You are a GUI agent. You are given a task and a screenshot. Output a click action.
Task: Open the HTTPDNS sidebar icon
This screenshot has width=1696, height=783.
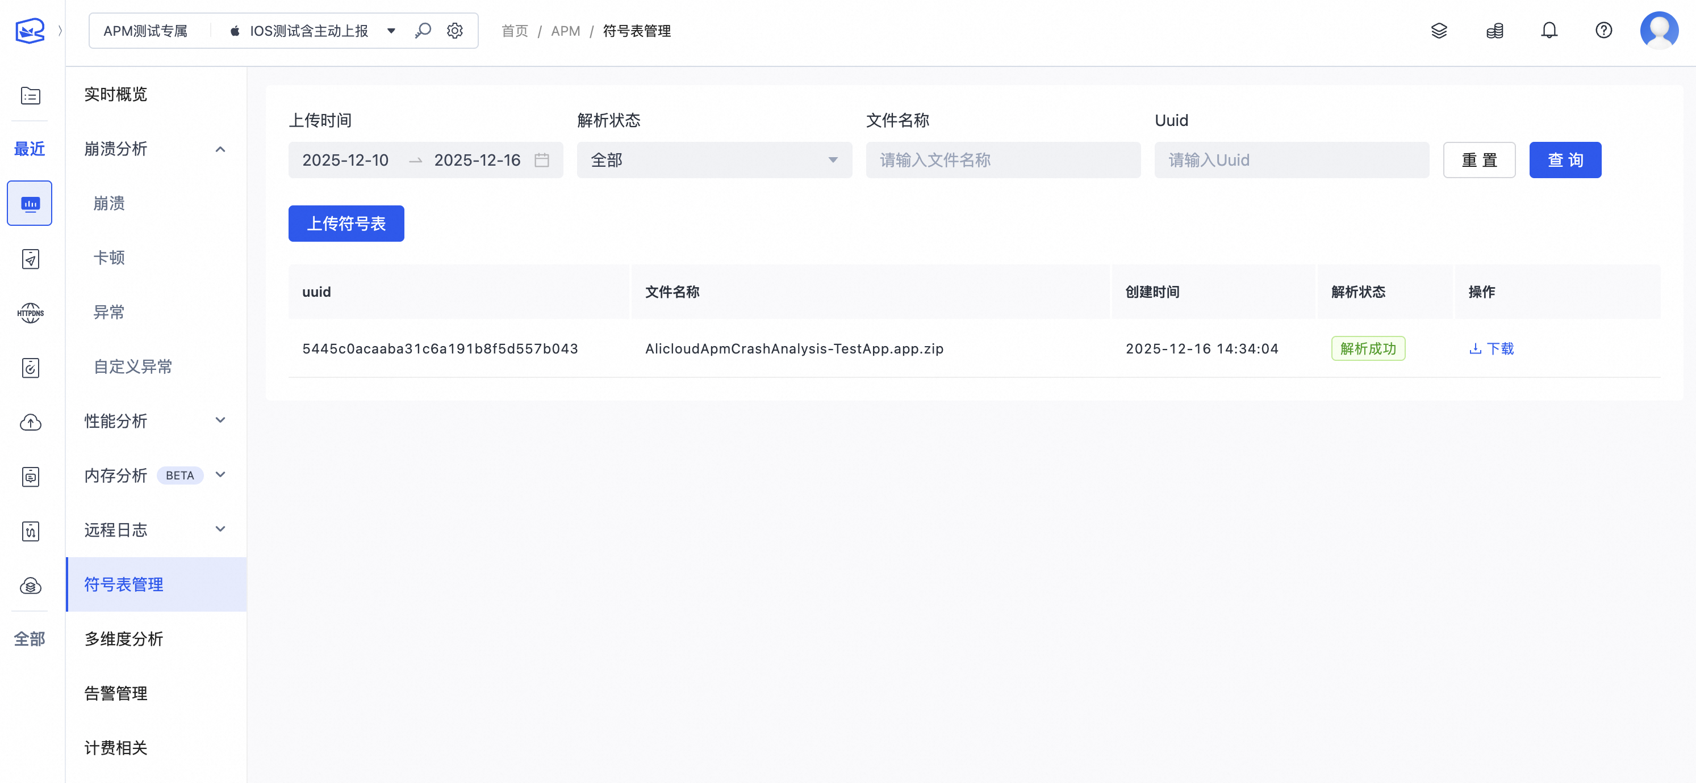click(x=30, y=313)
